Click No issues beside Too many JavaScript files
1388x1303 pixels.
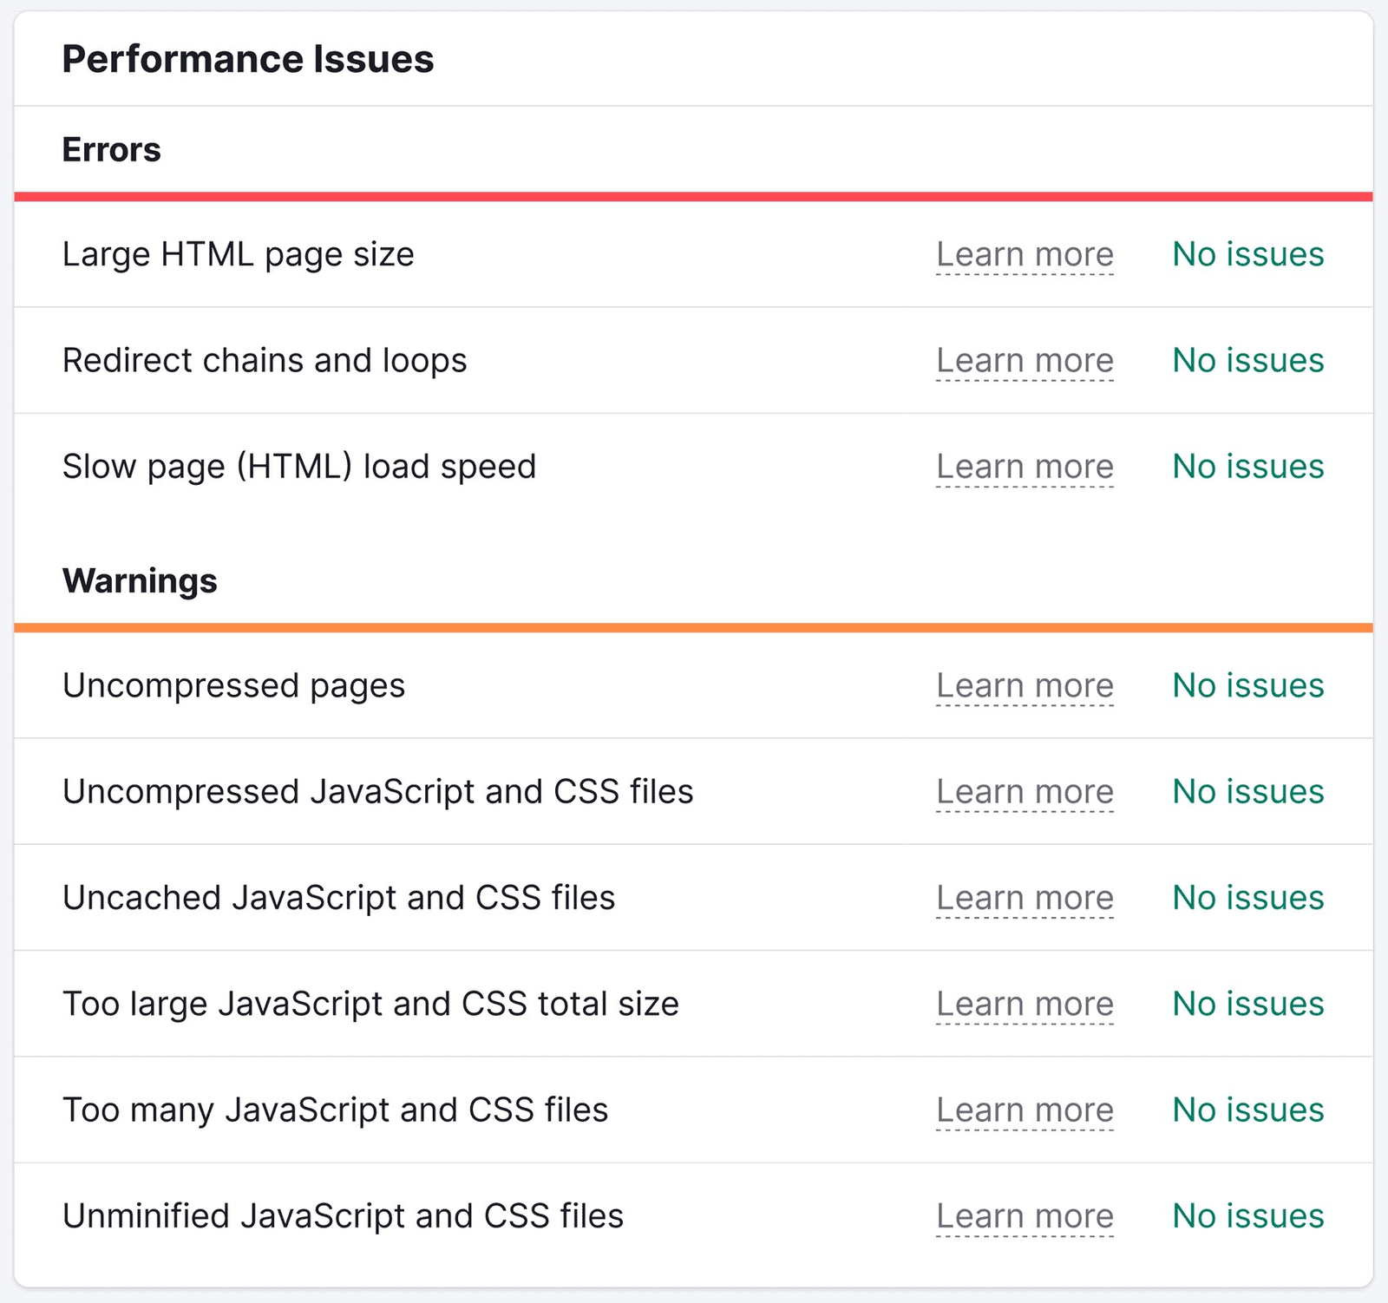(x=1247, y=1110)
